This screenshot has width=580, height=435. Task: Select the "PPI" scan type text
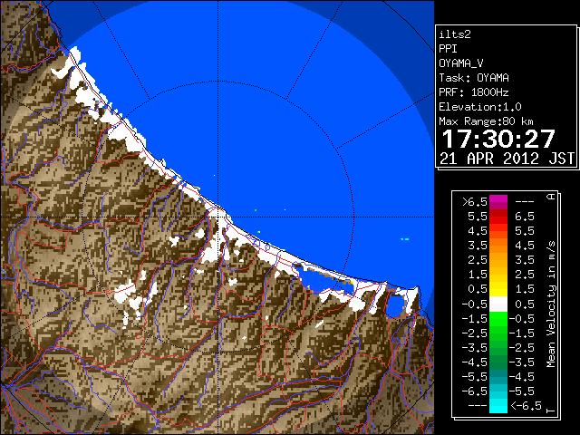point(448,49)
